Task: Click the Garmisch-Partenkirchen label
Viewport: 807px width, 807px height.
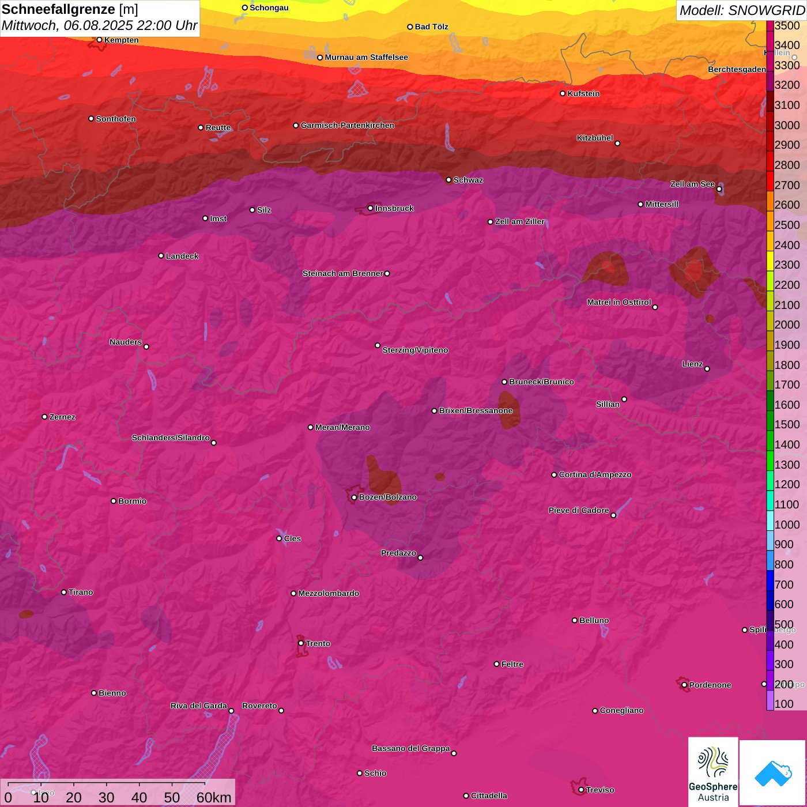Action: click(348, 125)
